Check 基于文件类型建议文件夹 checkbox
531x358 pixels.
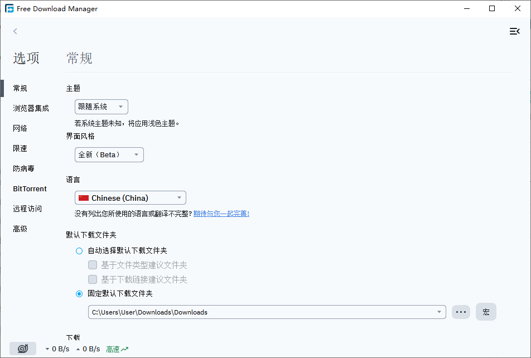coord(93,265)
